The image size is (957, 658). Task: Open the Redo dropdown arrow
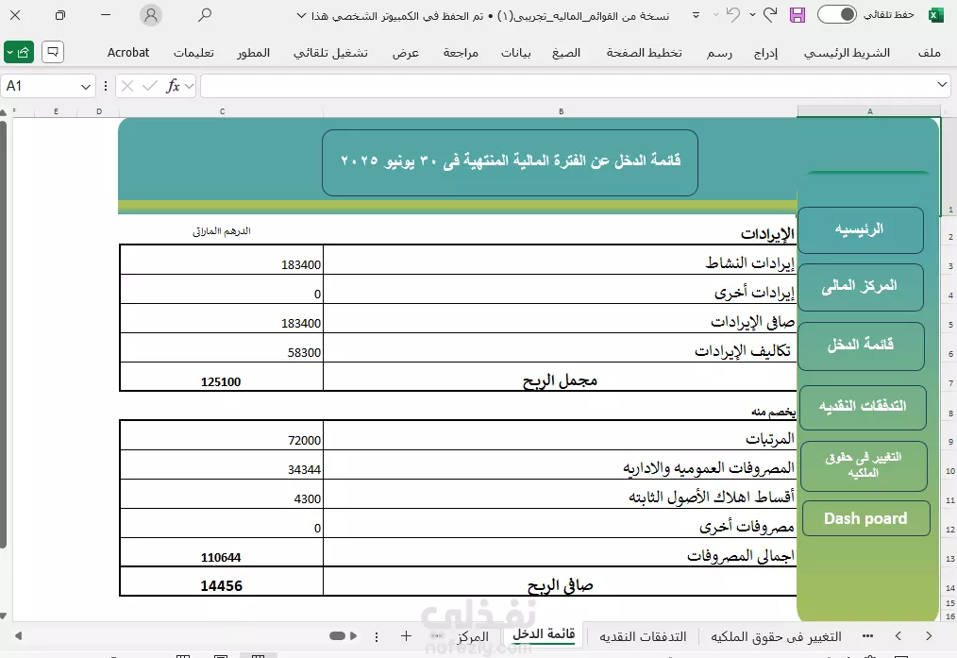753,15
